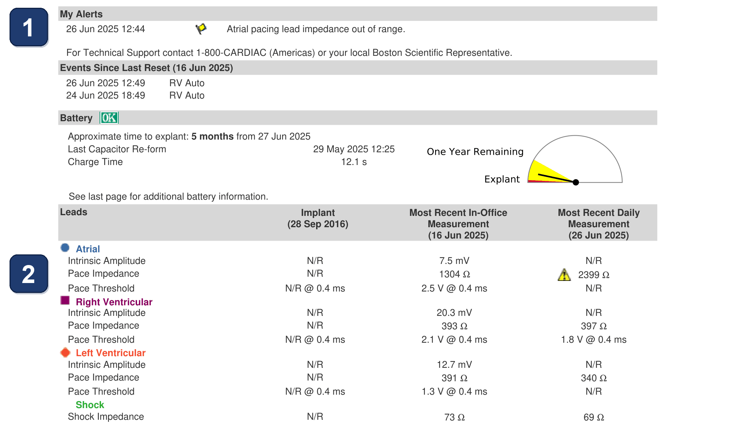Click the yellow alert flag icon
This screenshot has height=424, width=753.
pyautogui.click(x=201, y=29)
